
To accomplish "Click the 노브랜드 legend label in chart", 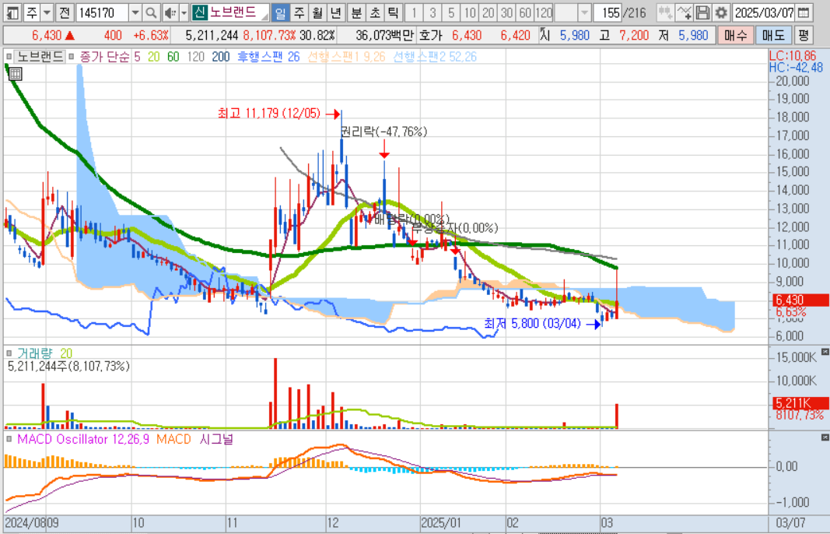I will pos(39,56).
